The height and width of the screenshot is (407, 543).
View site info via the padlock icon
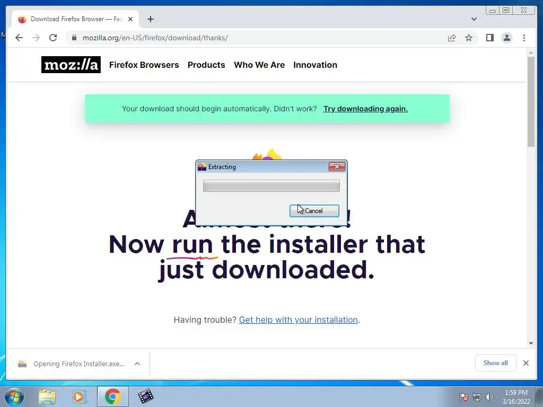74,38
